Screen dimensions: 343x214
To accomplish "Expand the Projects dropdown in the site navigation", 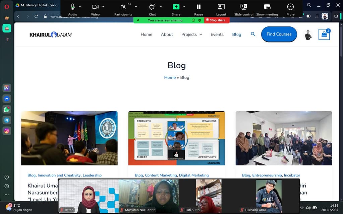I will [x=191, y=34].
